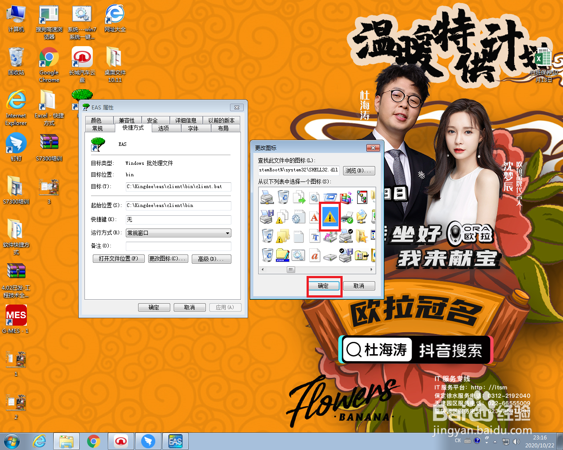Click the icon list horizontal scrollbar thumb
Screen dimensions: 563x450
291,270
